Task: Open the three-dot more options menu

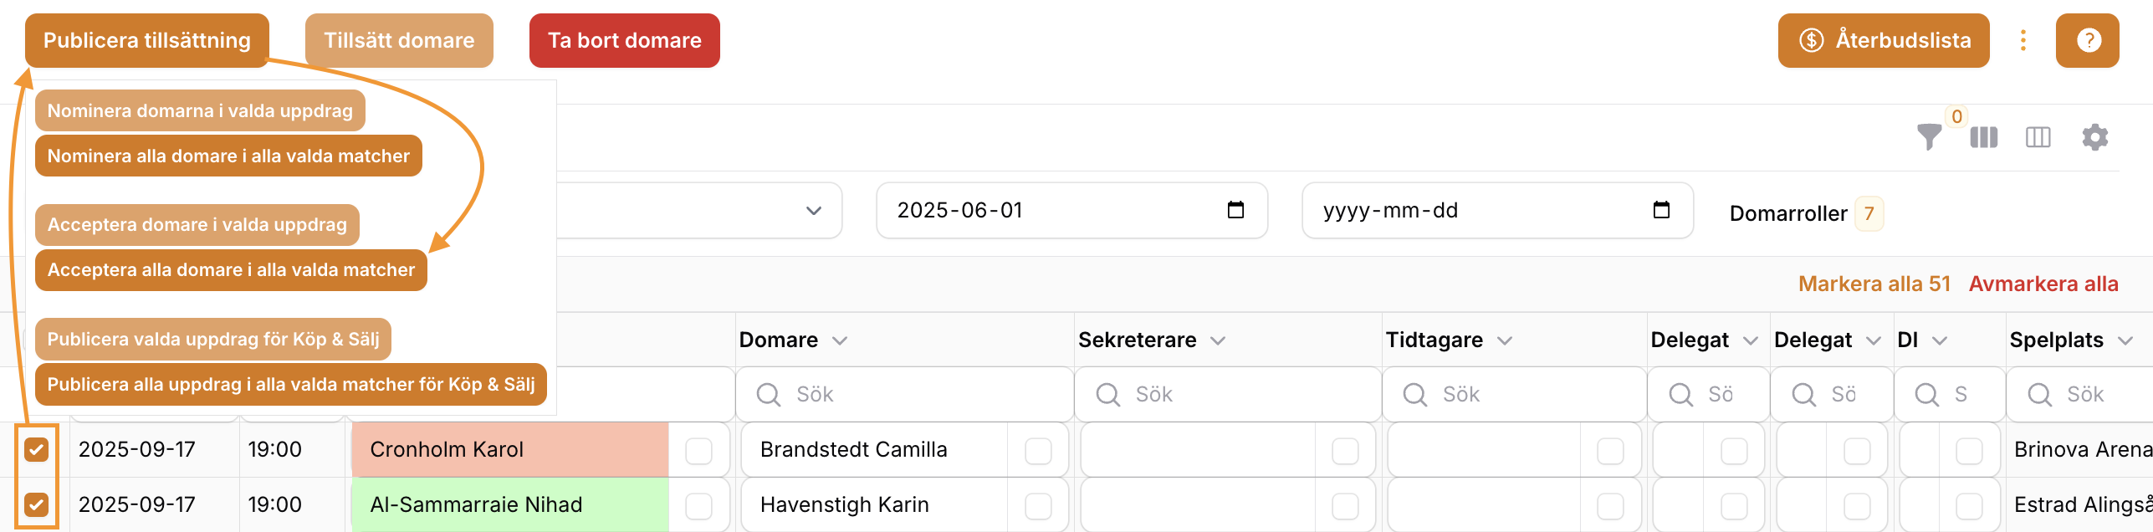Action: 2023,40
